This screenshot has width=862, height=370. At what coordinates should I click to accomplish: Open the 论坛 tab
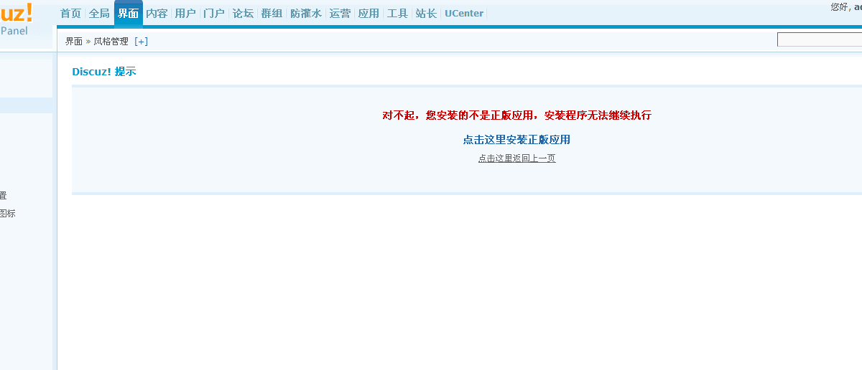(x=243, y=14)
